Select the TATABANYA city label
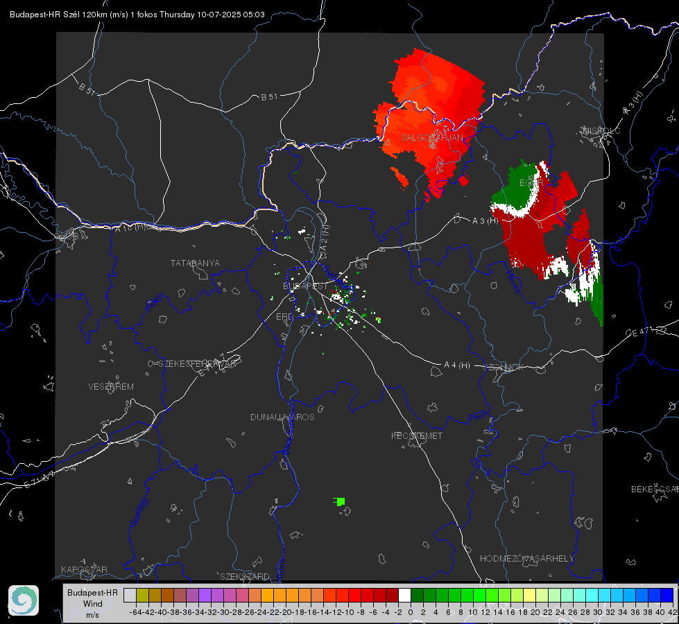Image resolution: width=679 pixels, height=624 pixels. coord(195,263)
